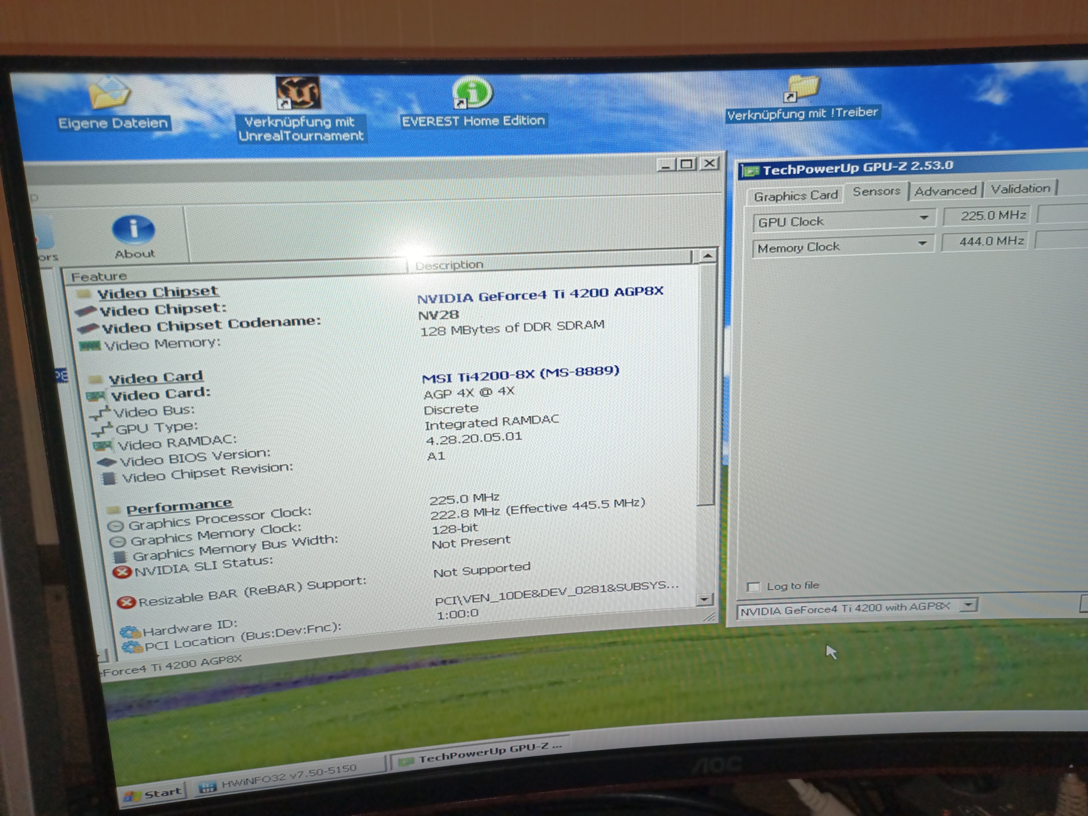
Task: Switch to the Advanced tab
Action: coord(945,191)
